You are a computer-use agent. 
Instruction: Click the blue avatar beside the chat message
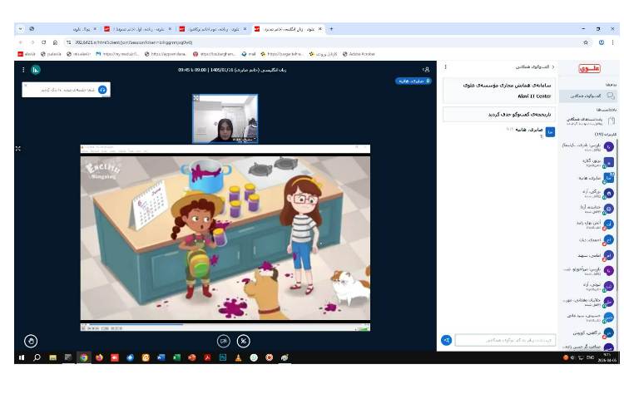click(x=550, y=132)
